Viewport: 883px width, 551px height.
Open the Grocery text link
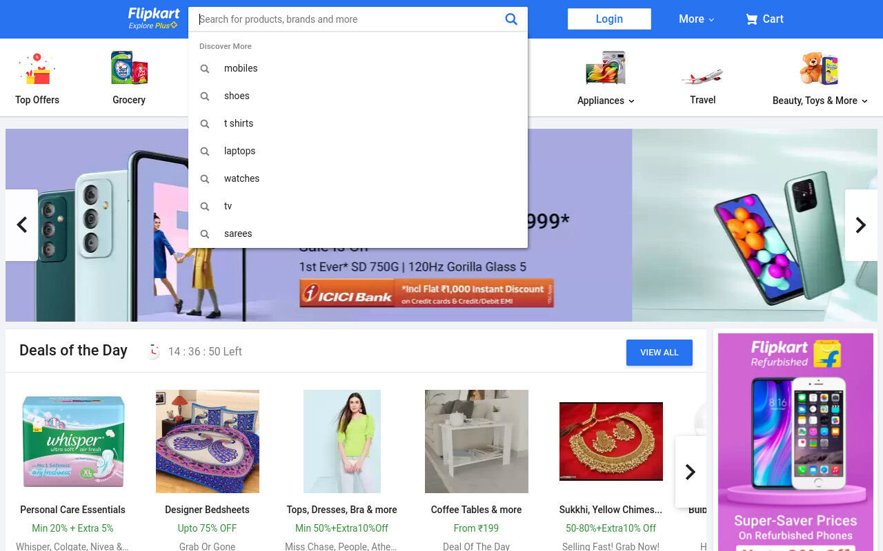(x=129, y=100)
